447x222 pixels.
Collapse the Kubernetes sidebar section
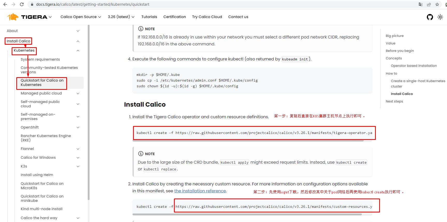pos(78,51)
